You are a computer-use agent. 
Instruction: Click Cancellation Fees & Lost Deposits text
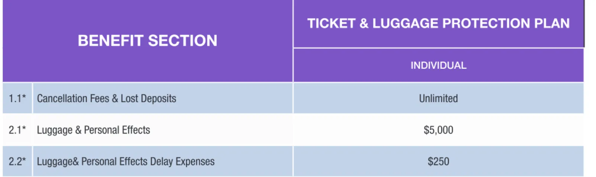pyautogui.click(x=106, y=98)
